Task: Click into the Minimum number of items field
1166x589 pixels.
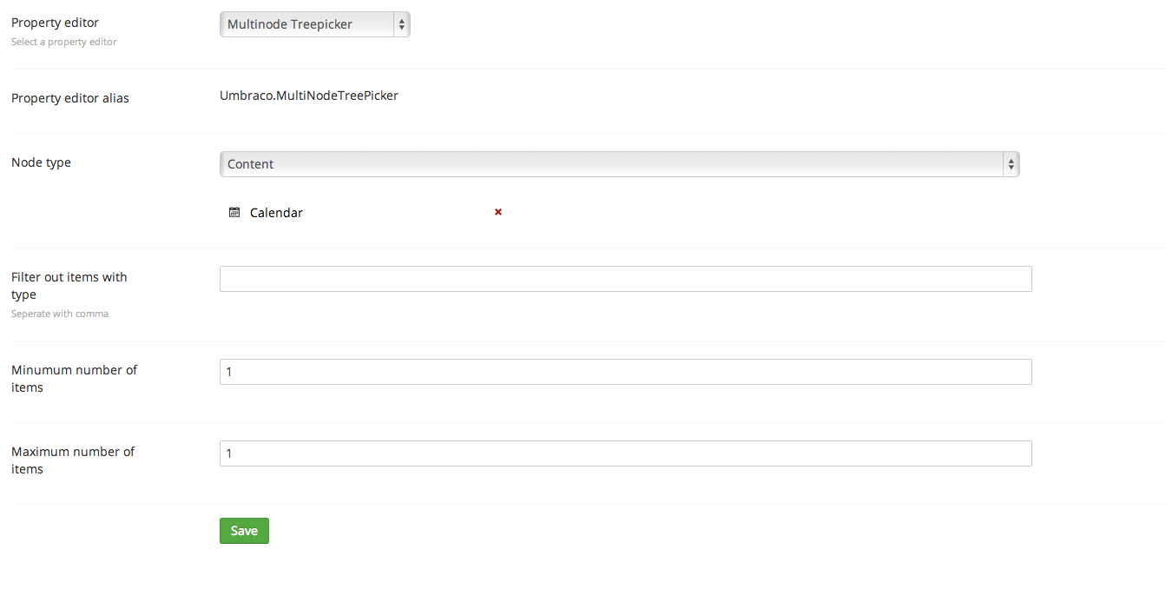Action: coord(625,372)
